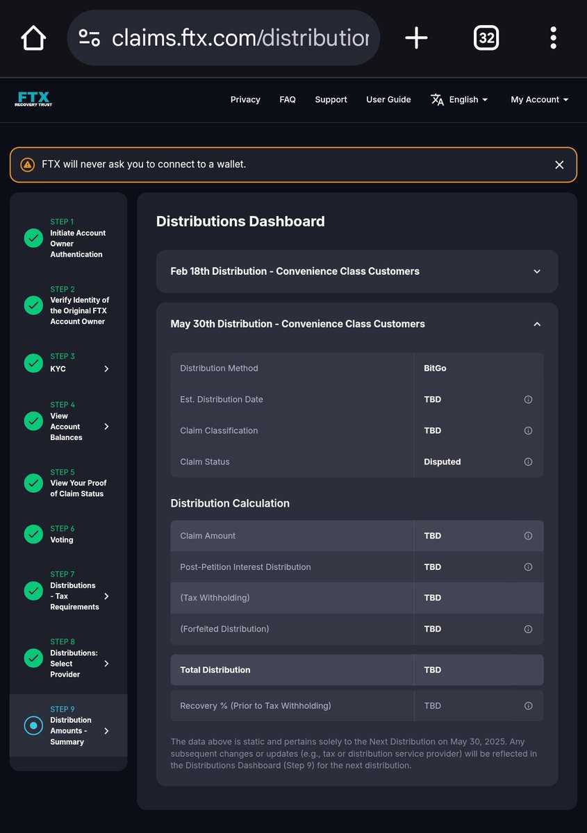Open the English language dropdown

pos(469,100)
